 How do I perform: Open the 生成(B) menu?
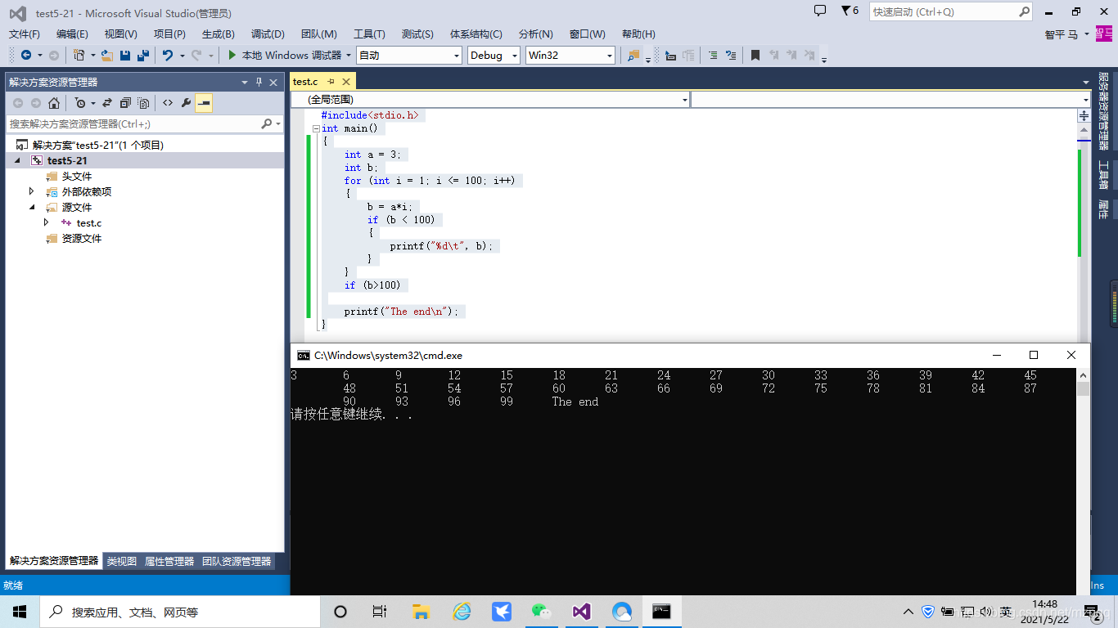click(219, 34)
